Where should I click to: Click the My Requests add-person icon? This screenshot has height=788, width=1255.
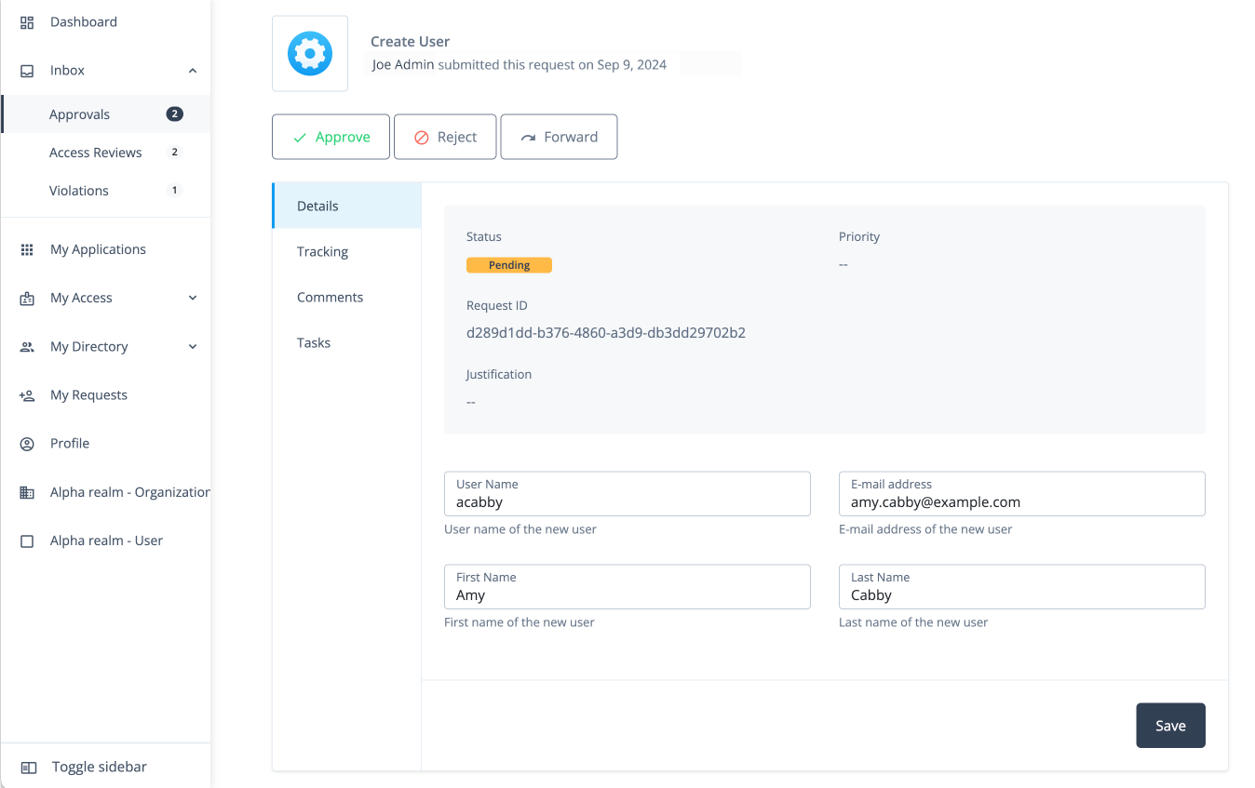click(x=27, y=395)
